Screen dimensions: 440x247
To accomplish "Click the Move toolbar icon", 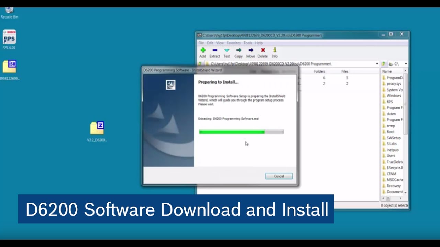I will (251, 52).
